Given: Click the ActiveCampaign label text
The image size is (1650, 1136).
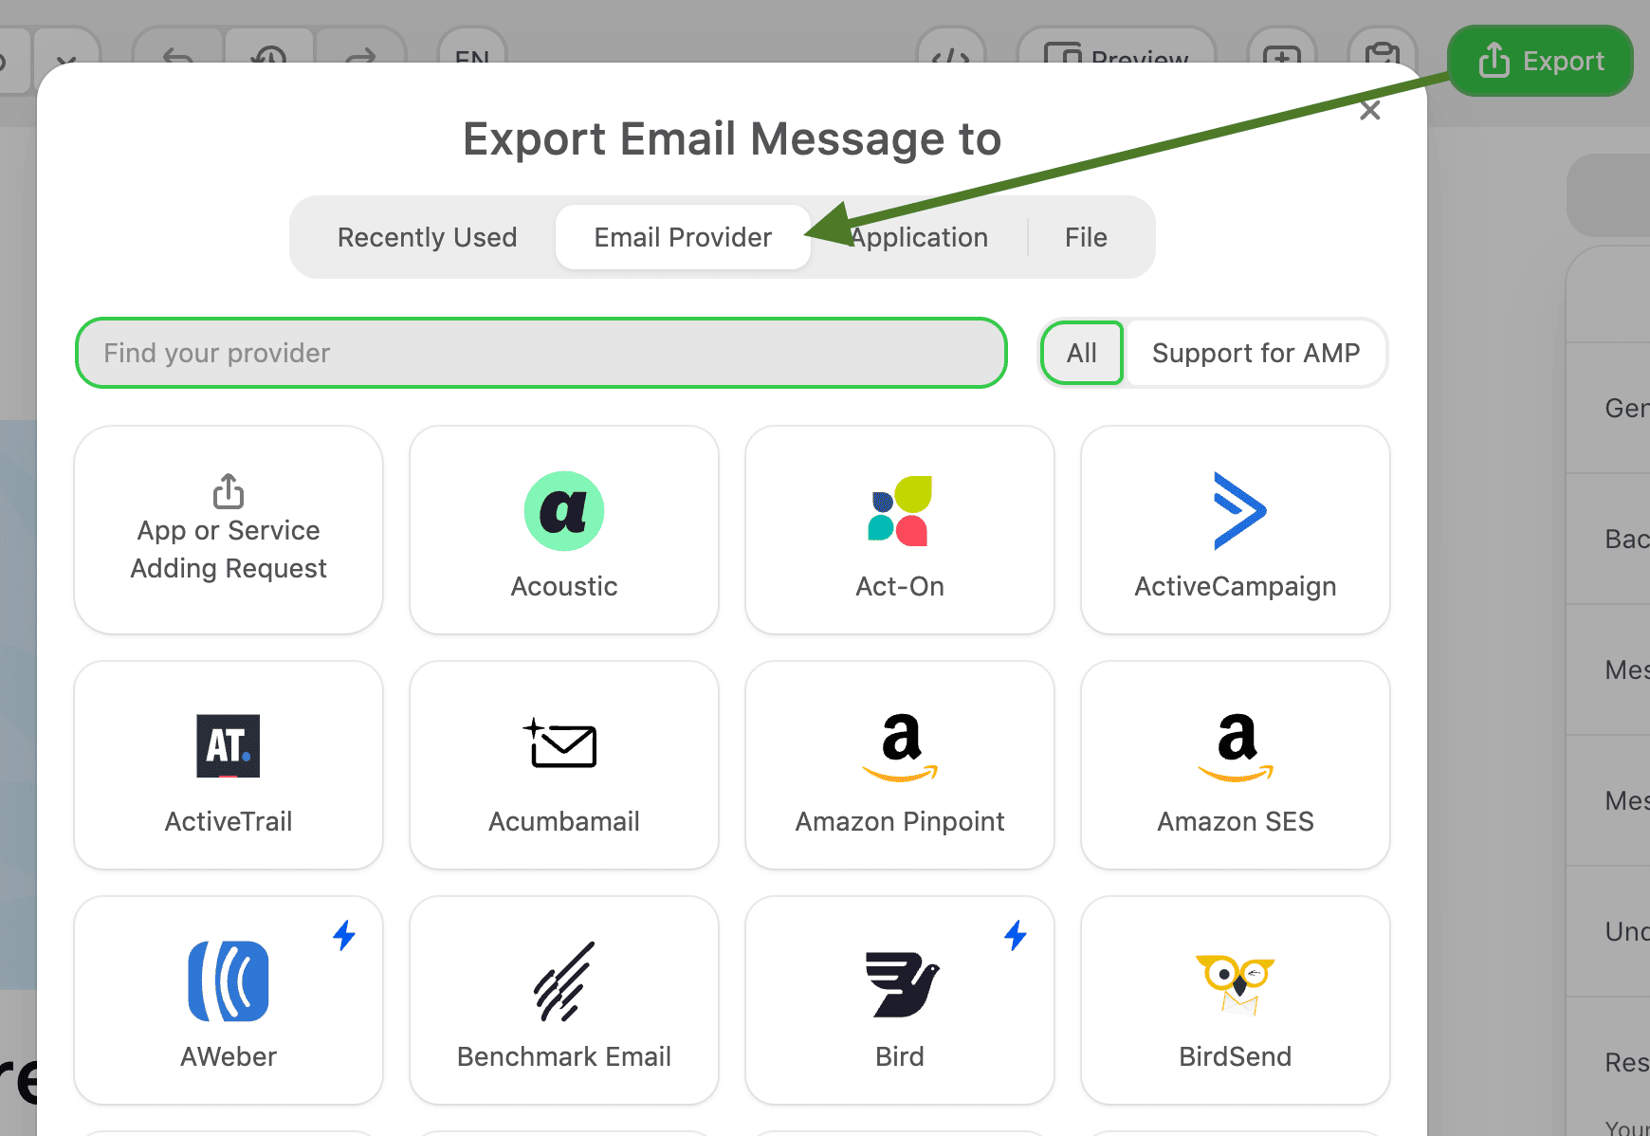Looking at the screenshot, I should coord(1236,587).
